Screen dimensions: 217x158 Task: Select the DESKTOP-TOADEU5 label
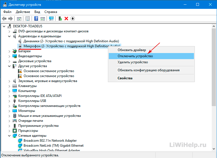pos(27,26)
